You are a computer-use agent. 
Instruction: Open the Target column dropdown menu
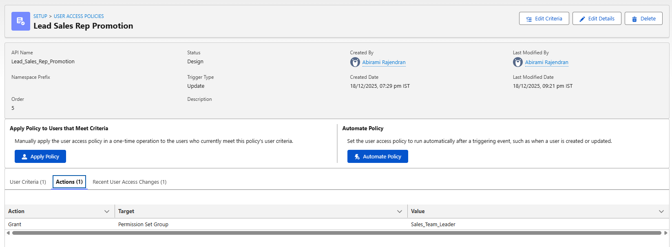pyautogui.click(x=400, y=211)
